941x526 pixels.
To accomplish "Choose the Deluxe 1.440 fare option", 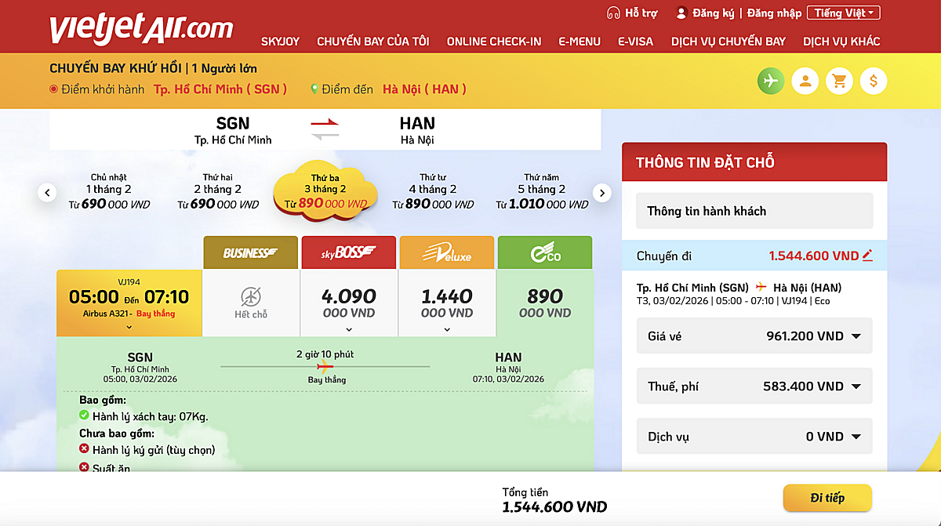I will point(447,303).
